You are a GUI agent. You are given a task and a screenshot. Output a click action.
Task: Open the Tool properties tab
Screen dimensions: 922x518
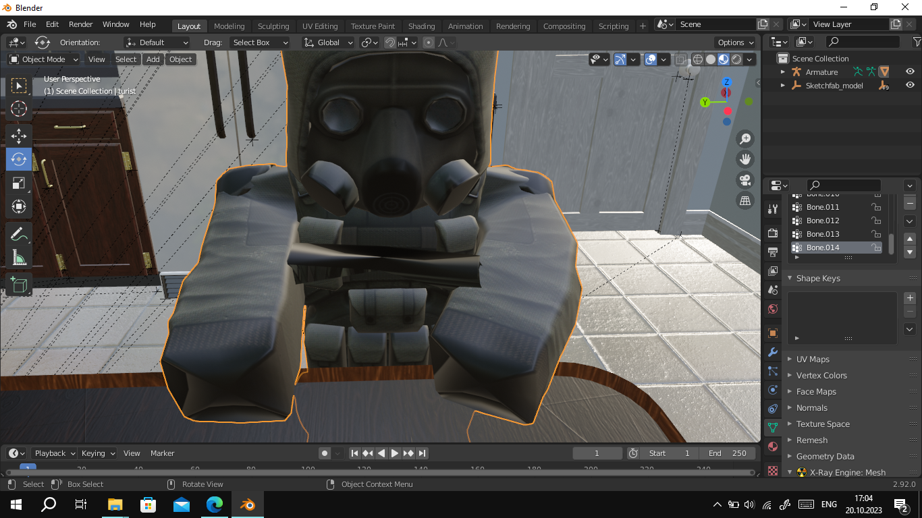tap(773, 209)
